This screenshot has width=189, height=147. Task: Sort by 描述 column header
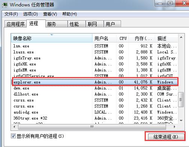coord(166,38)
